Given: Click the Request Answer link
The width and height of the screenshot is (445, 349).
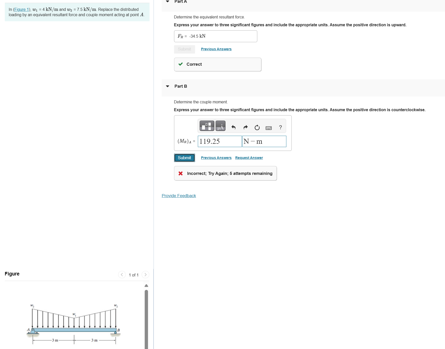Looking at the screenshot, I should (x=249, y=158).
